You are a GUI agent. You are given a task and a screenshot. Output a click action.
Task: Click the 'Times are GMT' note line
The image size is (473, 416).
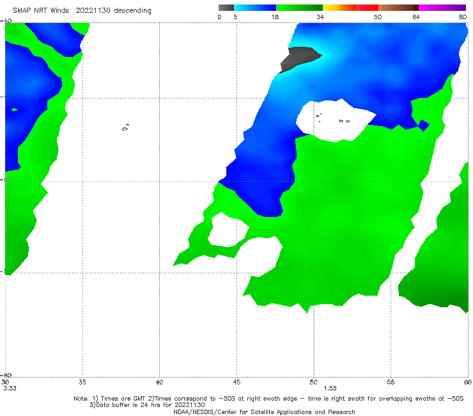(268, 399)
